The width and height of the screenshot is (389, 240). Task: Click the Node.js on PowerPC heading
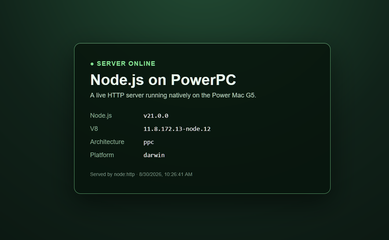coord(163,80)
